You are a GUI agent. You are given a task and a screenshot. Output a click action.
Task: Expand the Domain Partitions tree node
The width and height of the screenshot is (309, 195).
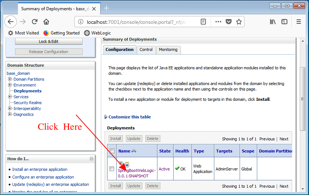(10, 79)
